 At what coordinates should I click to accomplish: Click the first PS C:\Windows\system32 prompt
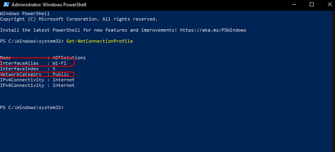click(32, 41)
